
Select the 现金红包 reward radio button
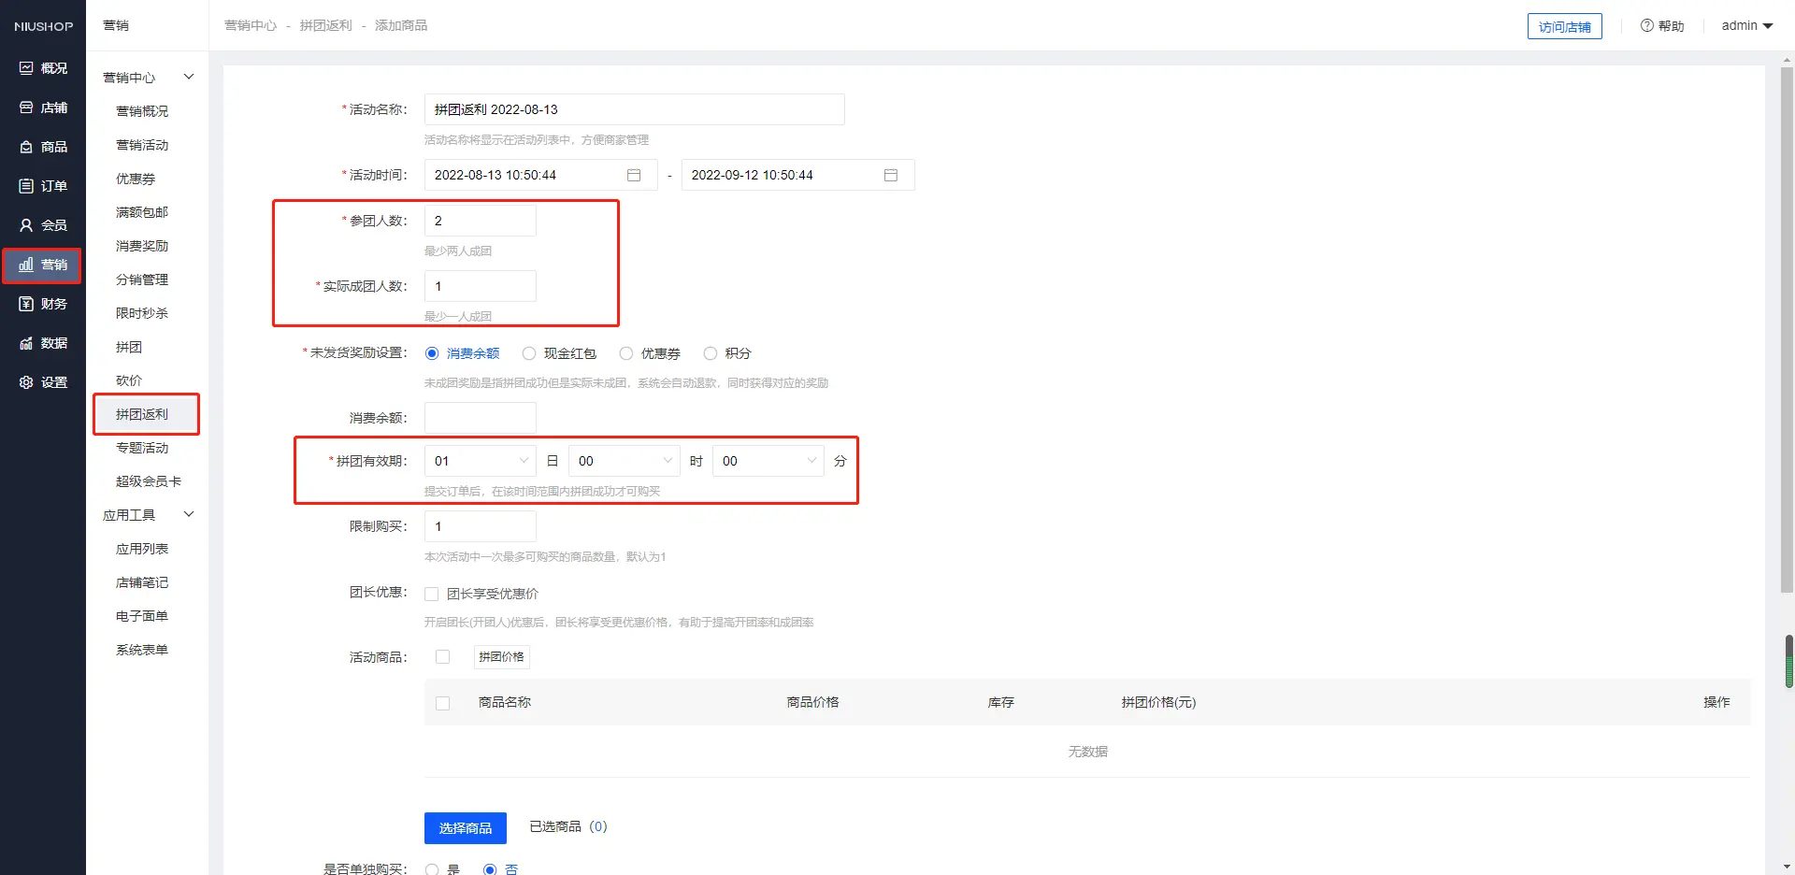(x=529, y=353)
